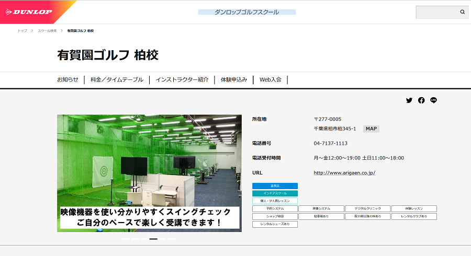
Task: Click the Dunlop logo
Action: (29, 12)
